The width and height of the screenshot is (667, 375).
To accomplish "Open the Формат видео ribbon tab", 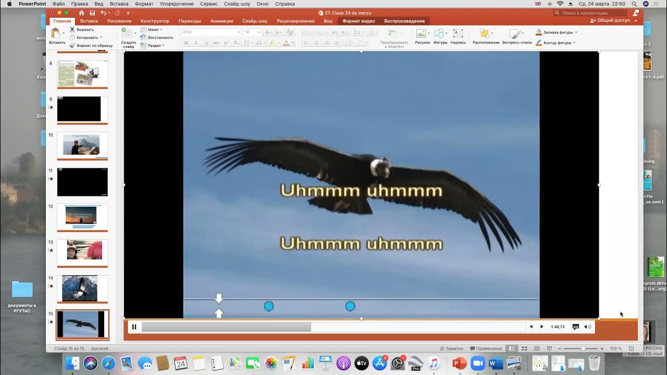I will (359, 21).
